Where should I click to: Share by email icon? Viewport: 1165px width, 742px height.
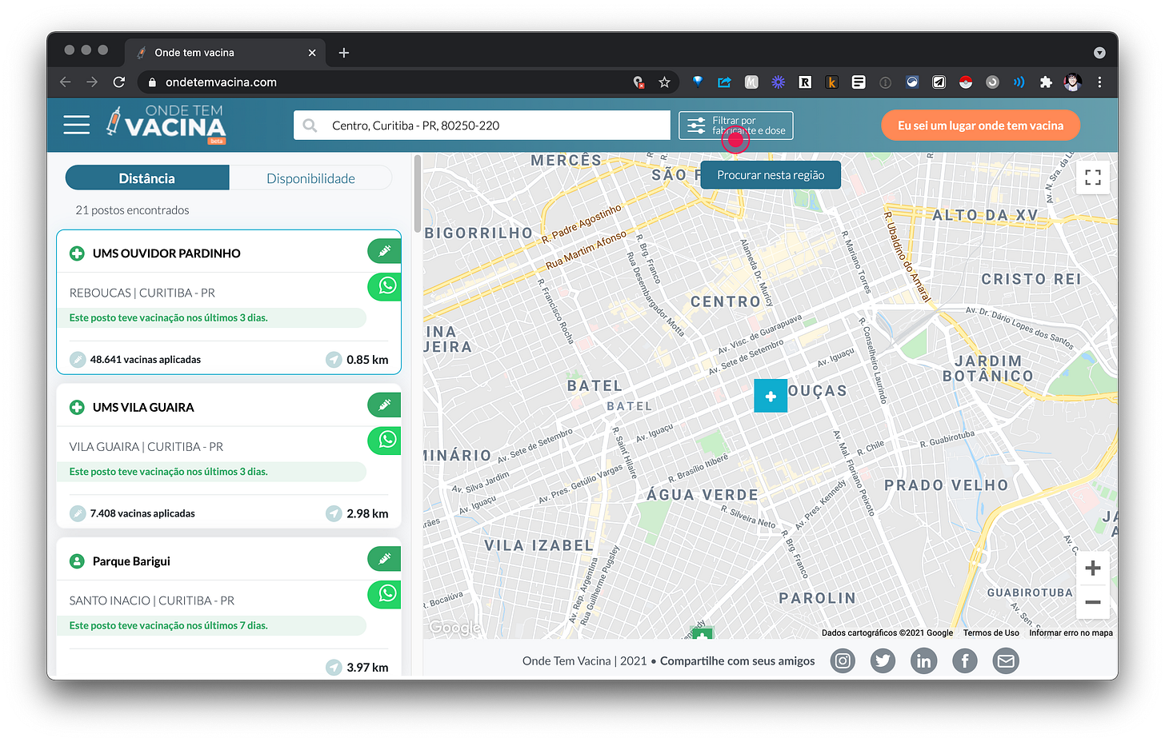[x=1006, y=660]
